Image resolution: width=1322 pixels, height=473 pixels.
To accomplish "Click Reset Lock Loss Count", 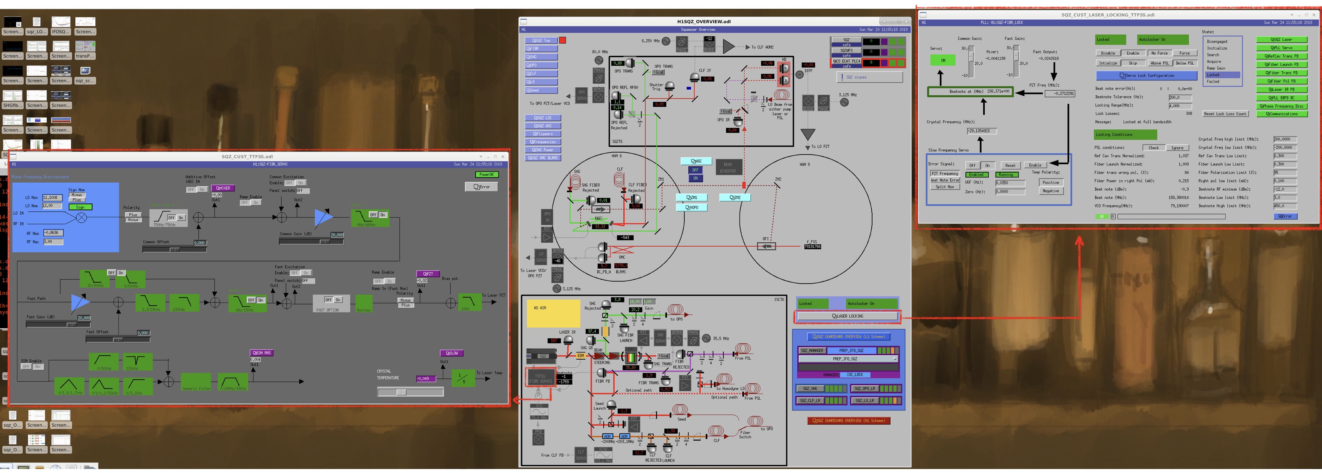I will (x=1225, y=114).
